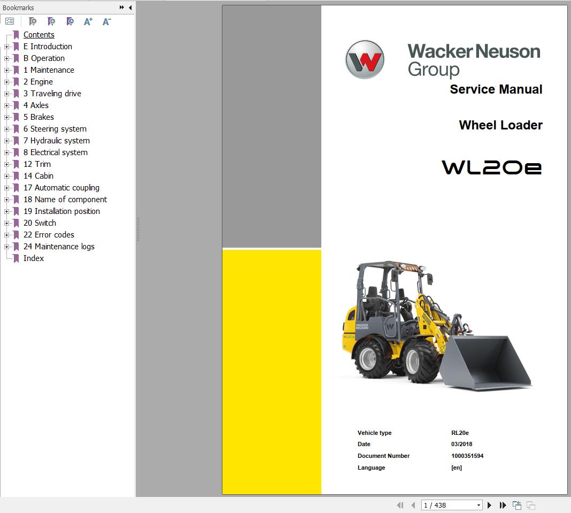The width and height of the screenshot is (571, 513).
Task: Click the document number 1000351594
Action: click(467, 456)
